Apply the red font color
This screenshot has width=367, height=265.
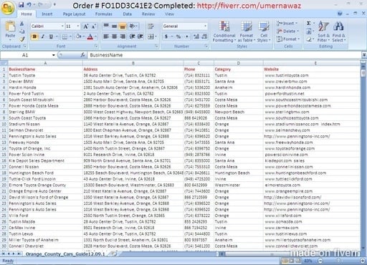90,37
